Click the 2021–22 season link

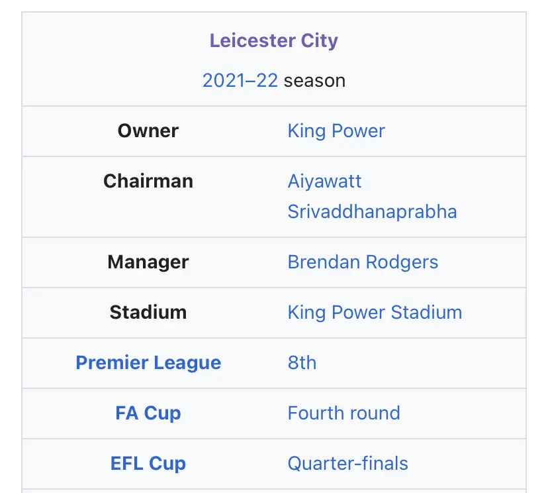pyautogui.click(x=240, y=81)
